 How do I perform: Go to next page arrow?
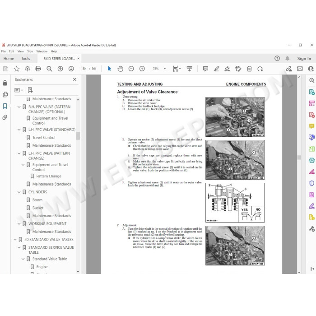coord(71,69)
